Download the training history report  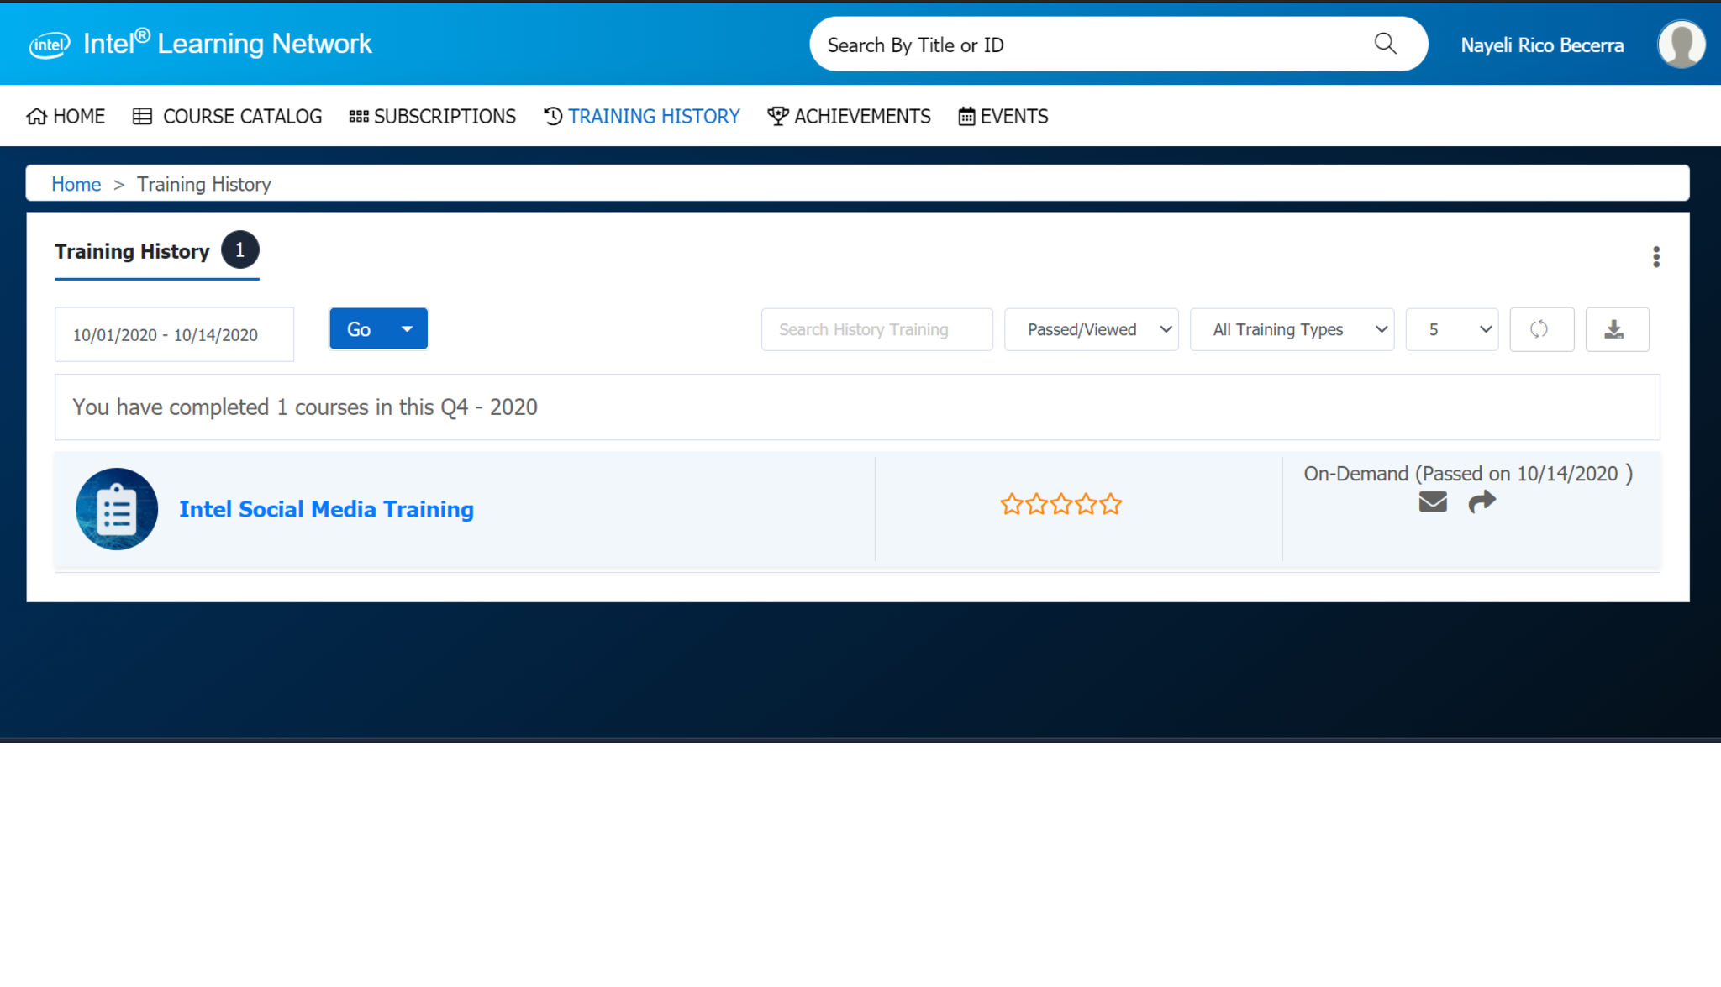point(1615,329)
